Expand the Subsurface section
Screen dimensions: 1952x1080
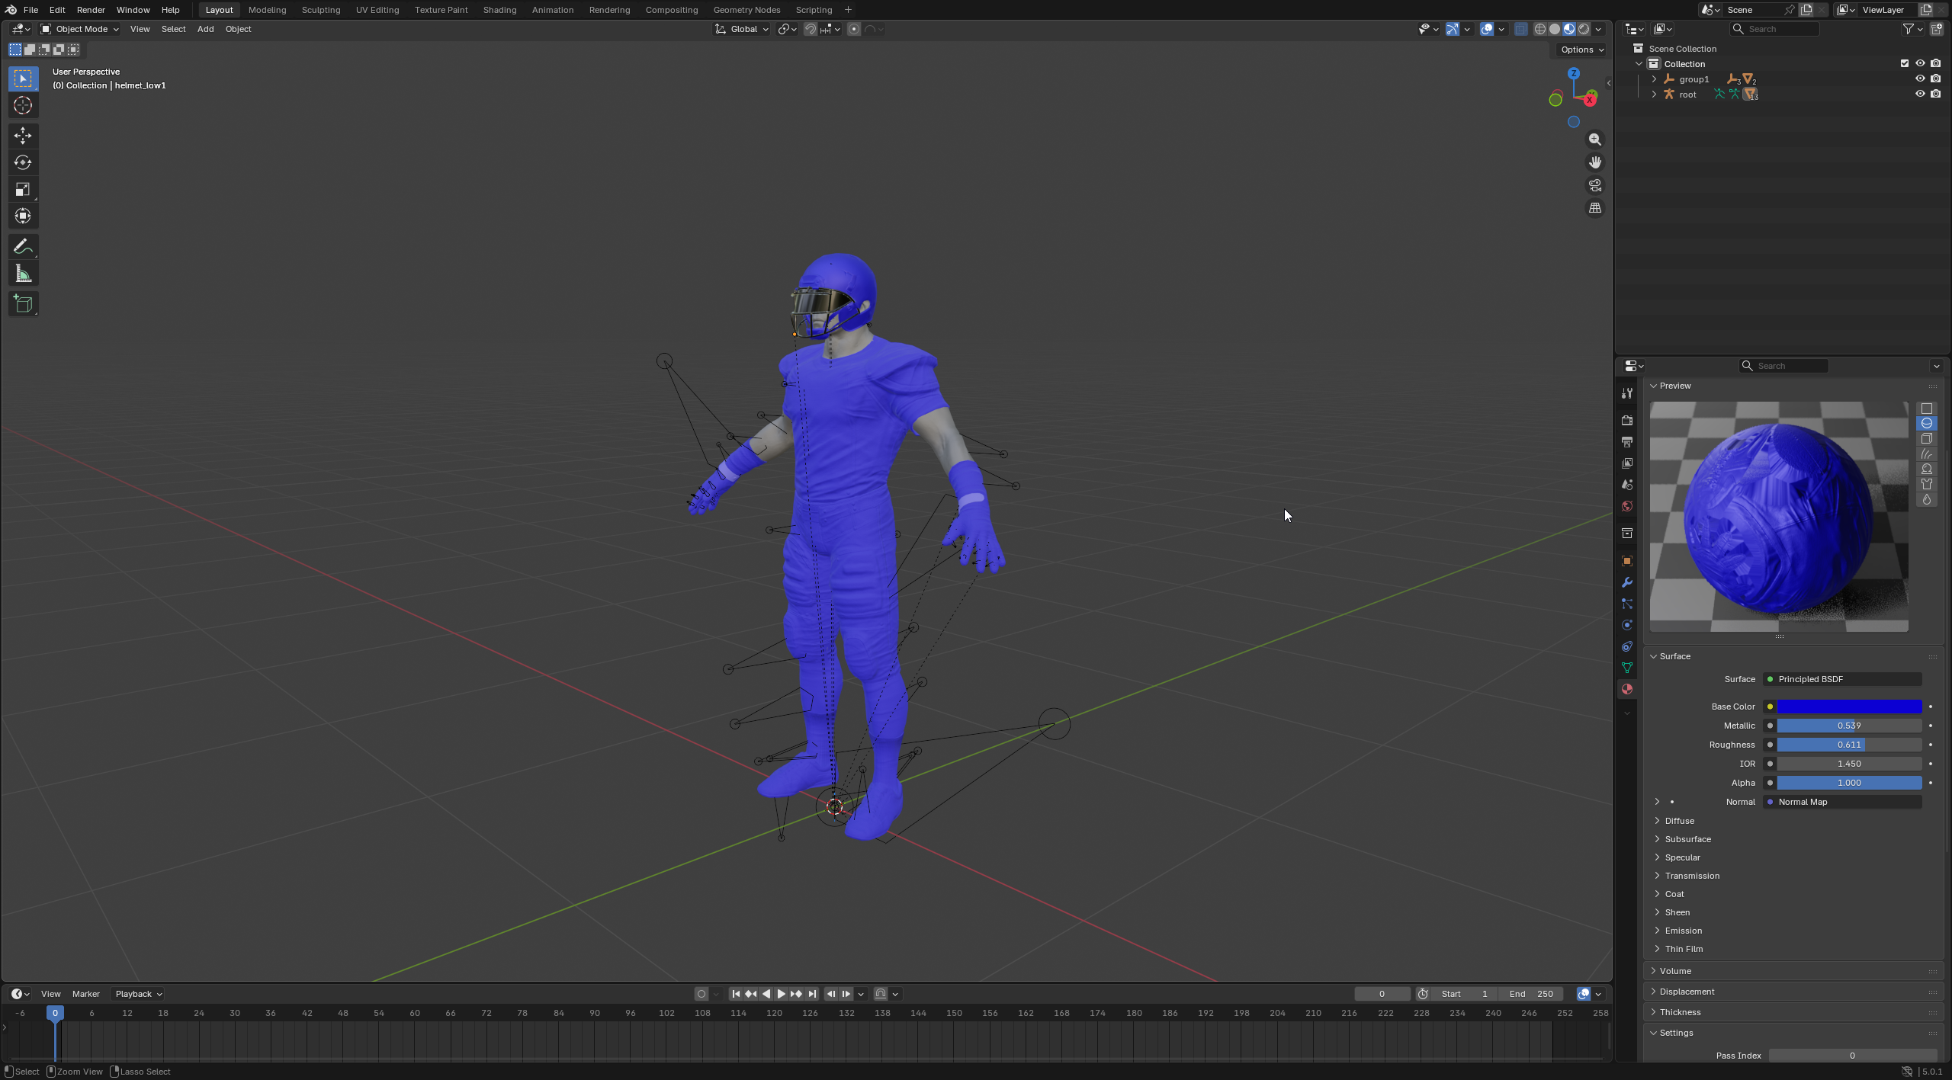point(1687,839)
